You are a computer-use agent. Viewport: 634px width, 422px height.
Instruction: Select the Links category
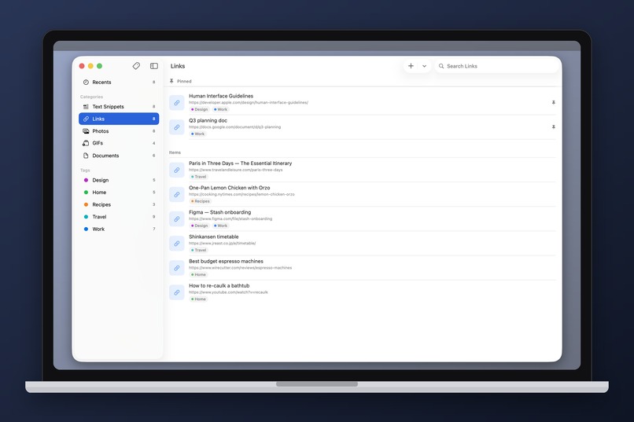tap(119, 119)
